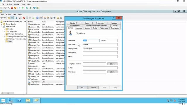The image size is (187, 105).
Task: Collapse the adatum.com domain node
Action: [x=1, y=27]
